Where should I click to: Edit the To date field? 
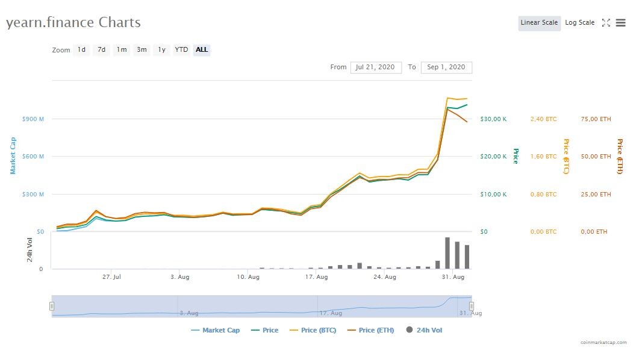(446, 67)
